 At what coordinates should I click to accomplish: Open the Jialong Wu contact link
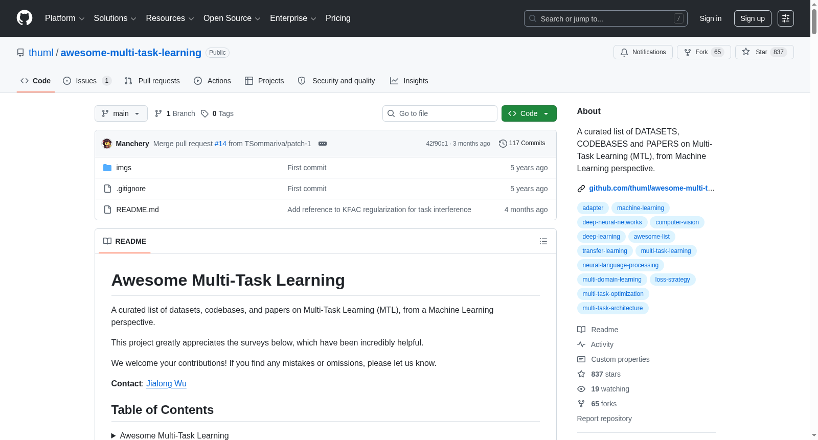(x=166, y=383)
